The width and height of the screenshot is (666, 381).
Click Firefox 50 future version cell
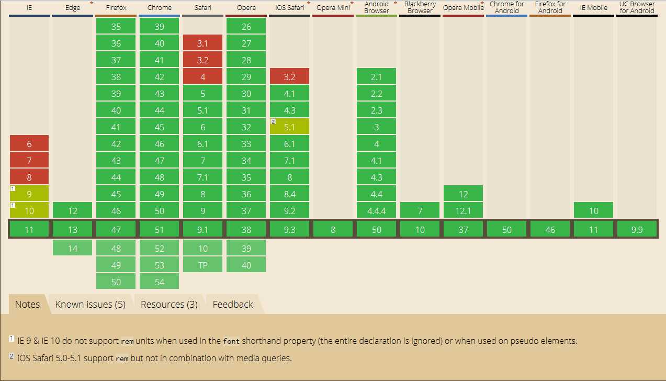pyautogui.click(x=116, y=282)
